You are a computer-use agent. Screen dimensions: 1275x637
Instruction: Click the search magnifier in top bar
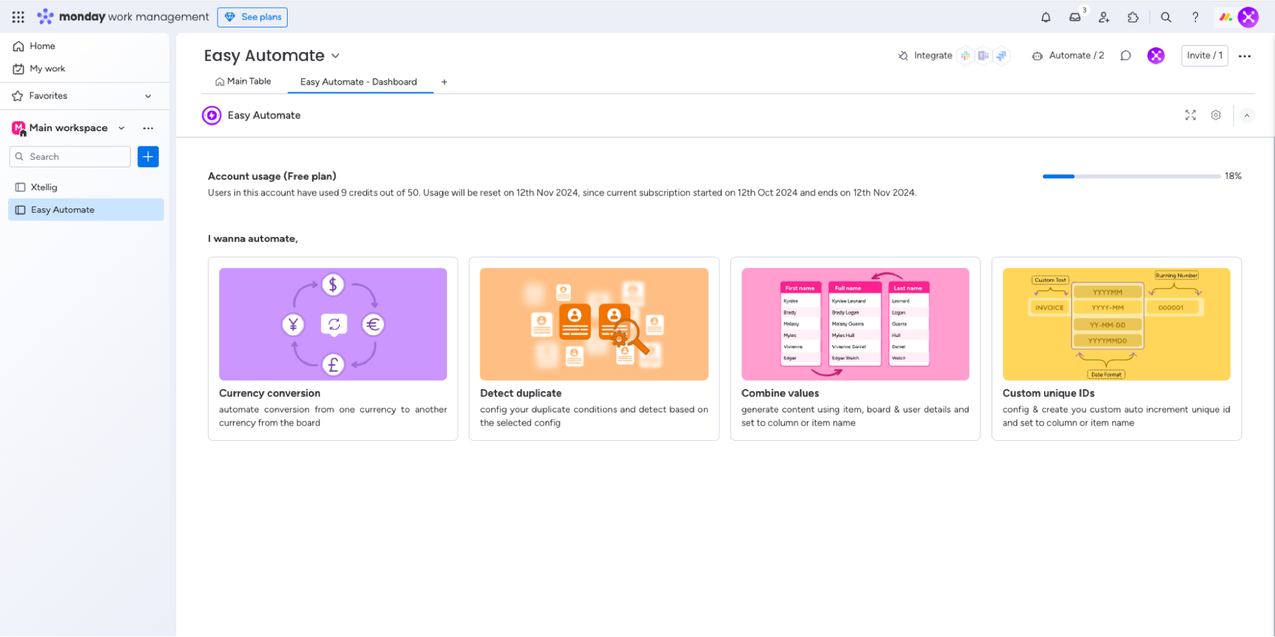click(1166, 17)
